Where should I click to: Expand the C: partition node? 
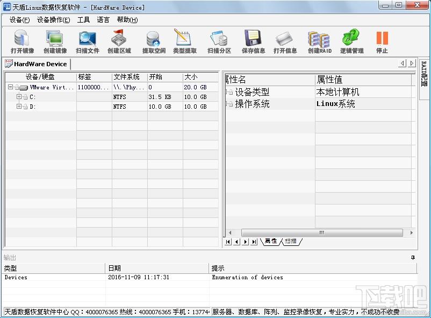point(19,97)
